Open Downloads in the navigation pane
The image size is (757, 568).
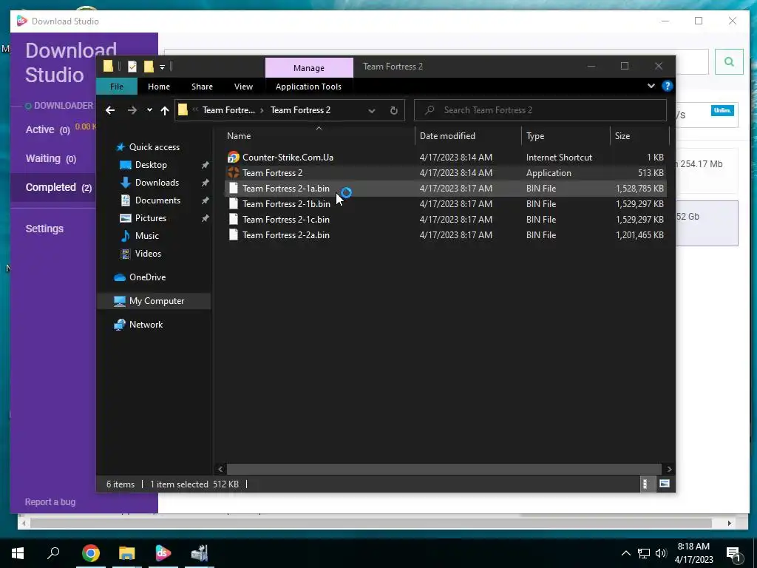(x=157, y=183)
